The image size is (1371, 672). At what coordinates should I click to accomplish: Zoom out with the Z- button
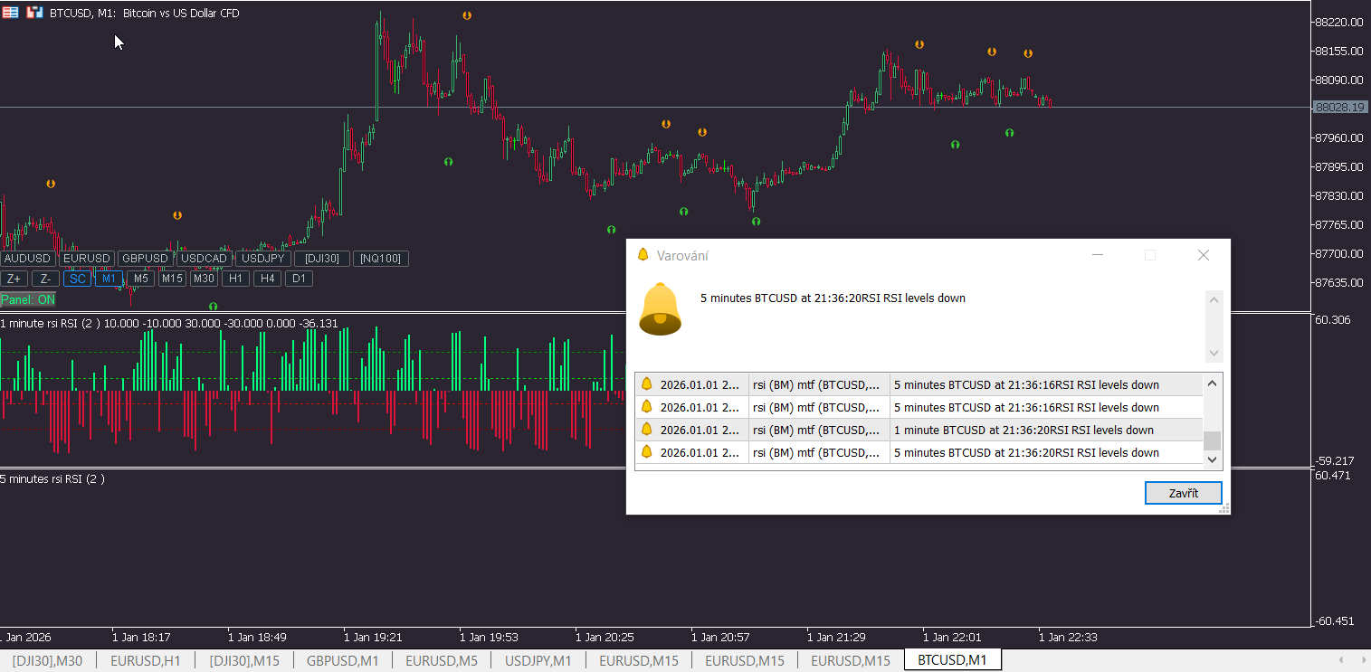[46, 279]
